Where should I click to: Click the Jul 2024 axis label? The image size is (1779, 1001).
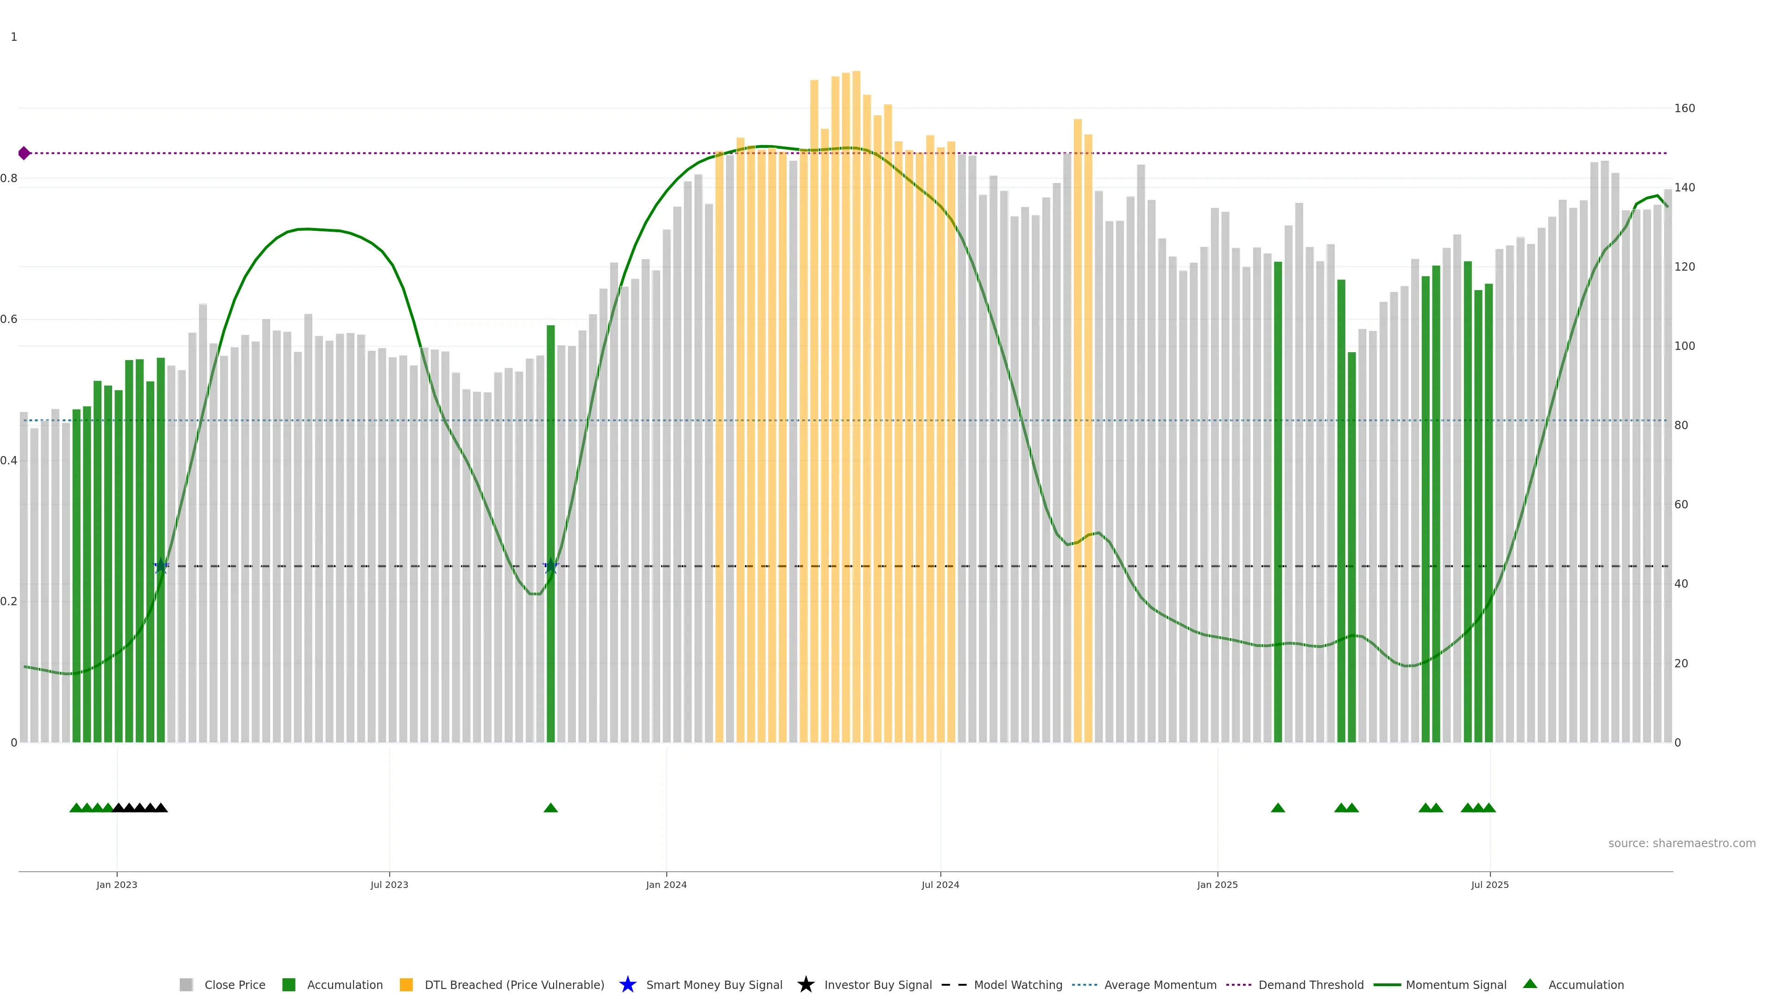[940, 885]
